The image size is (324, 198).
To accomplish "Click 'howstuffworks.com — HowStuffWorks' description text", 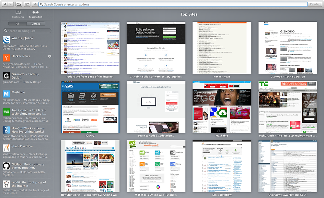I will point(26,138).
